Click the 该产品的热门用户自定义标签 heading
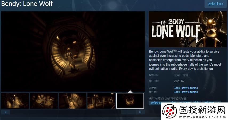 pos(168,98)
